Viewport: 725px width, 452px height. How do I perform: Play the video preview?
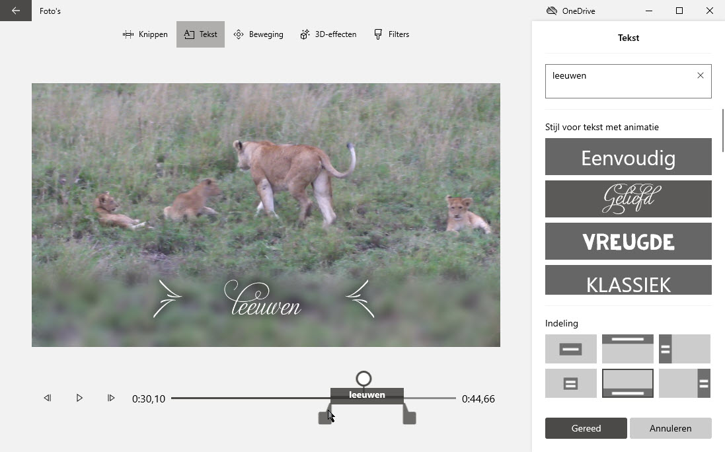click(79, 398)
